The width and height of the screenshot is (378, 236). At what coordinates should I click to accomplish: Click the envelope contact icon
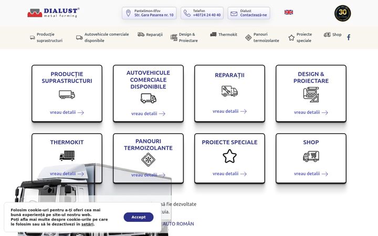[234, 14]
